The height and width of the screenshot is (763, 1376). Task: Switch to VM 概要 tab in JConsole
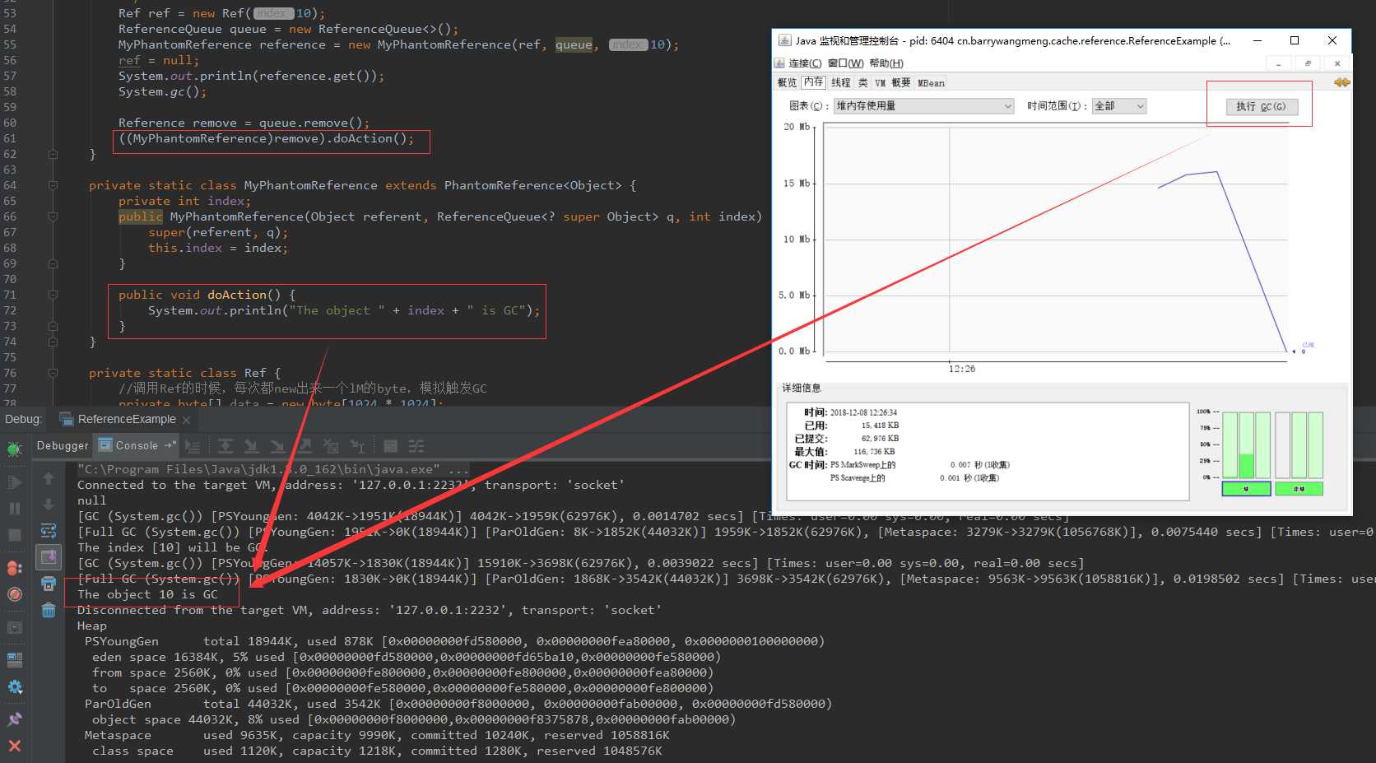pyautogui.click(x=892, y=82)
